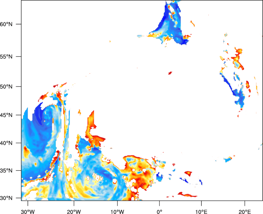
Task: Click the 60°N latitude label
Action: [x=6, y=24]
